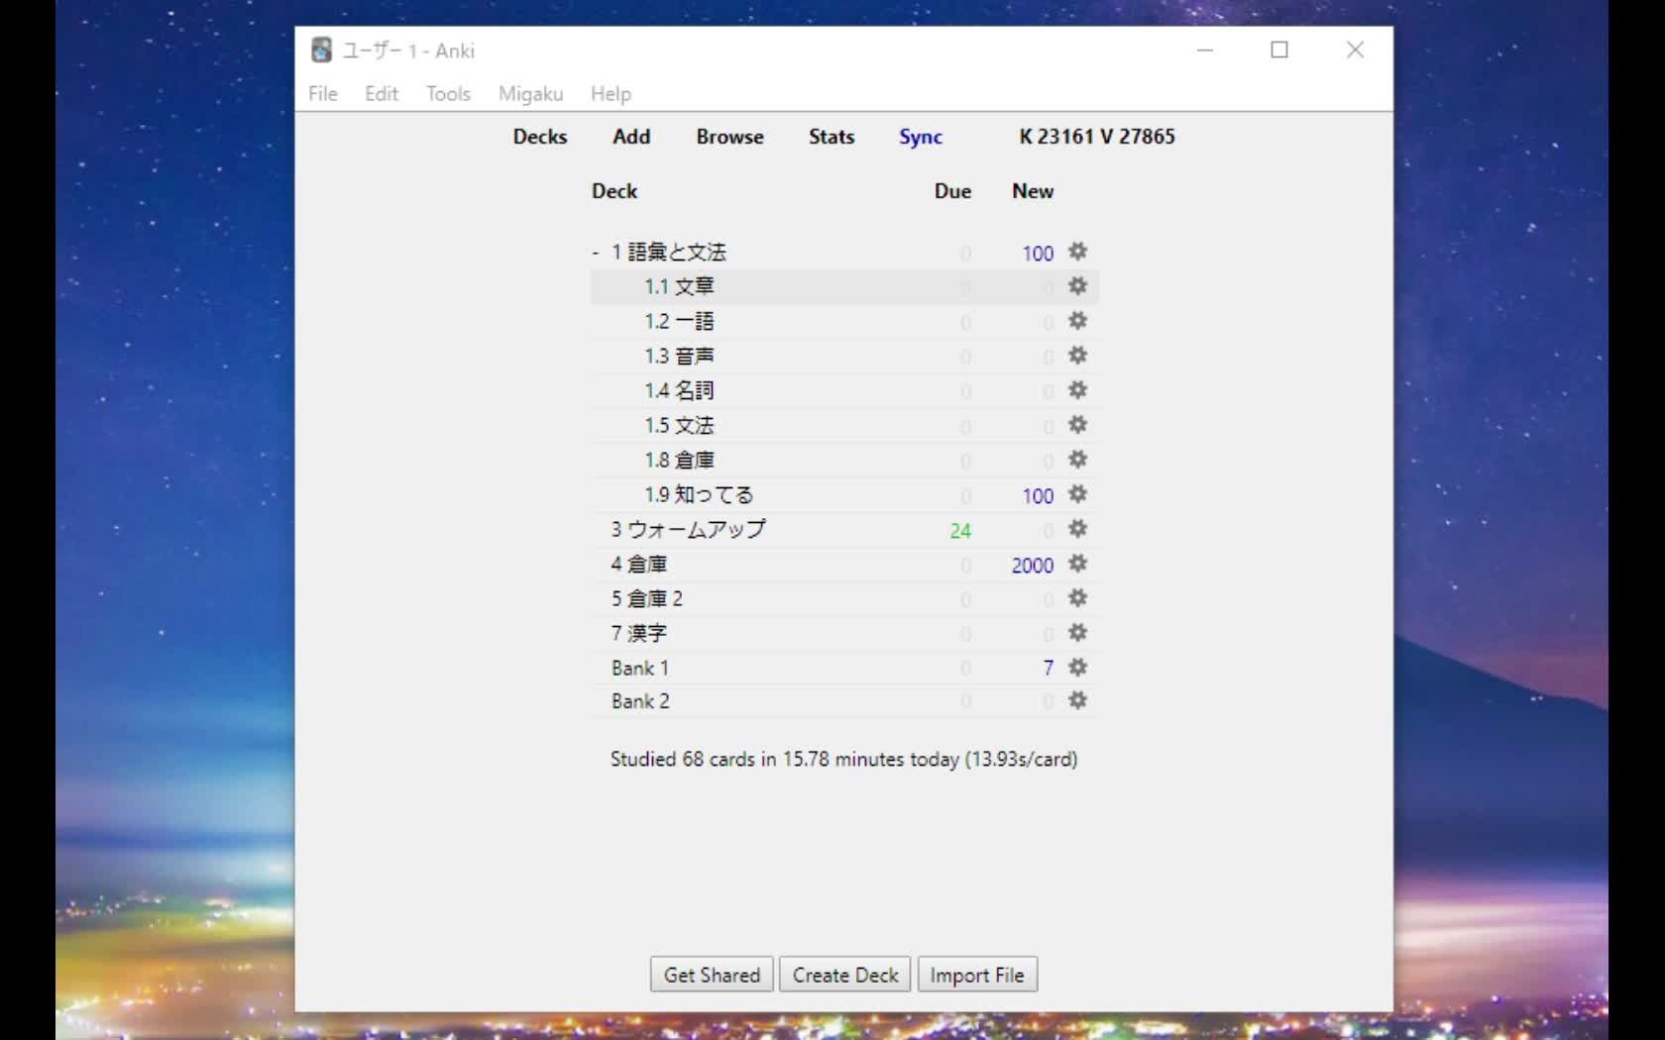Open options gear for 1.4 名詞 deck
Viewport: 1665px width, 1040px height.
1077,390
